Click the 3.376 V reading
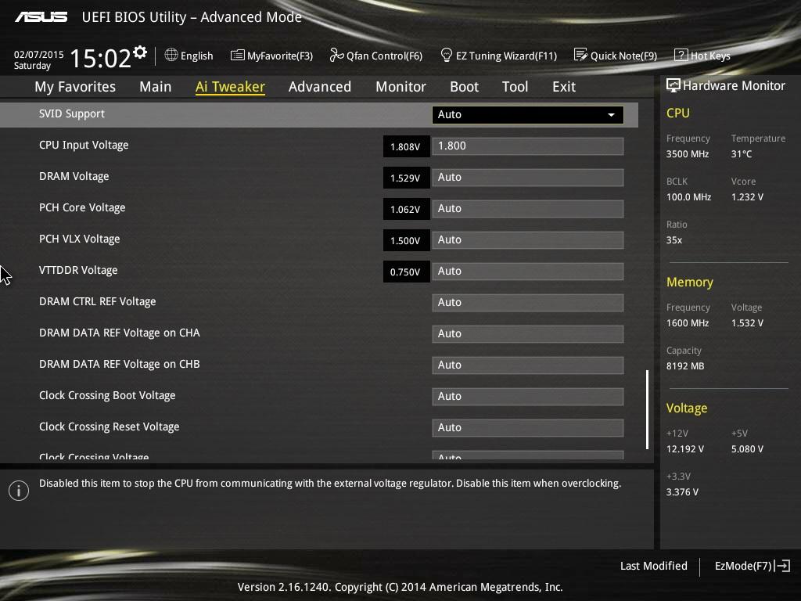This screenshot has height=601, width=801. pos(682,492)
